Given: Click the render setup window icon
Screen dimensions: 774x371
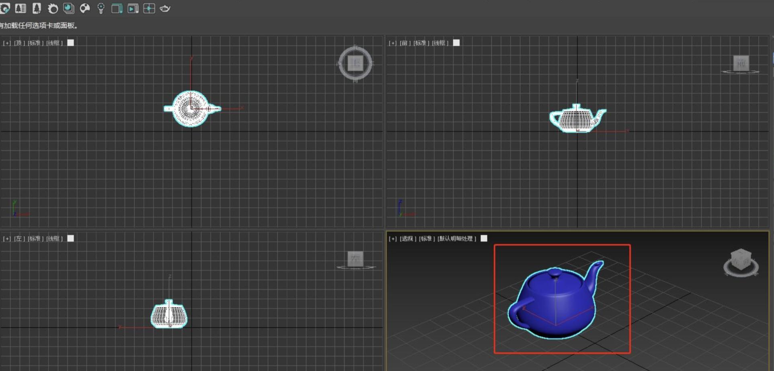Looking at the screenshot, I should tap(117, 8).
